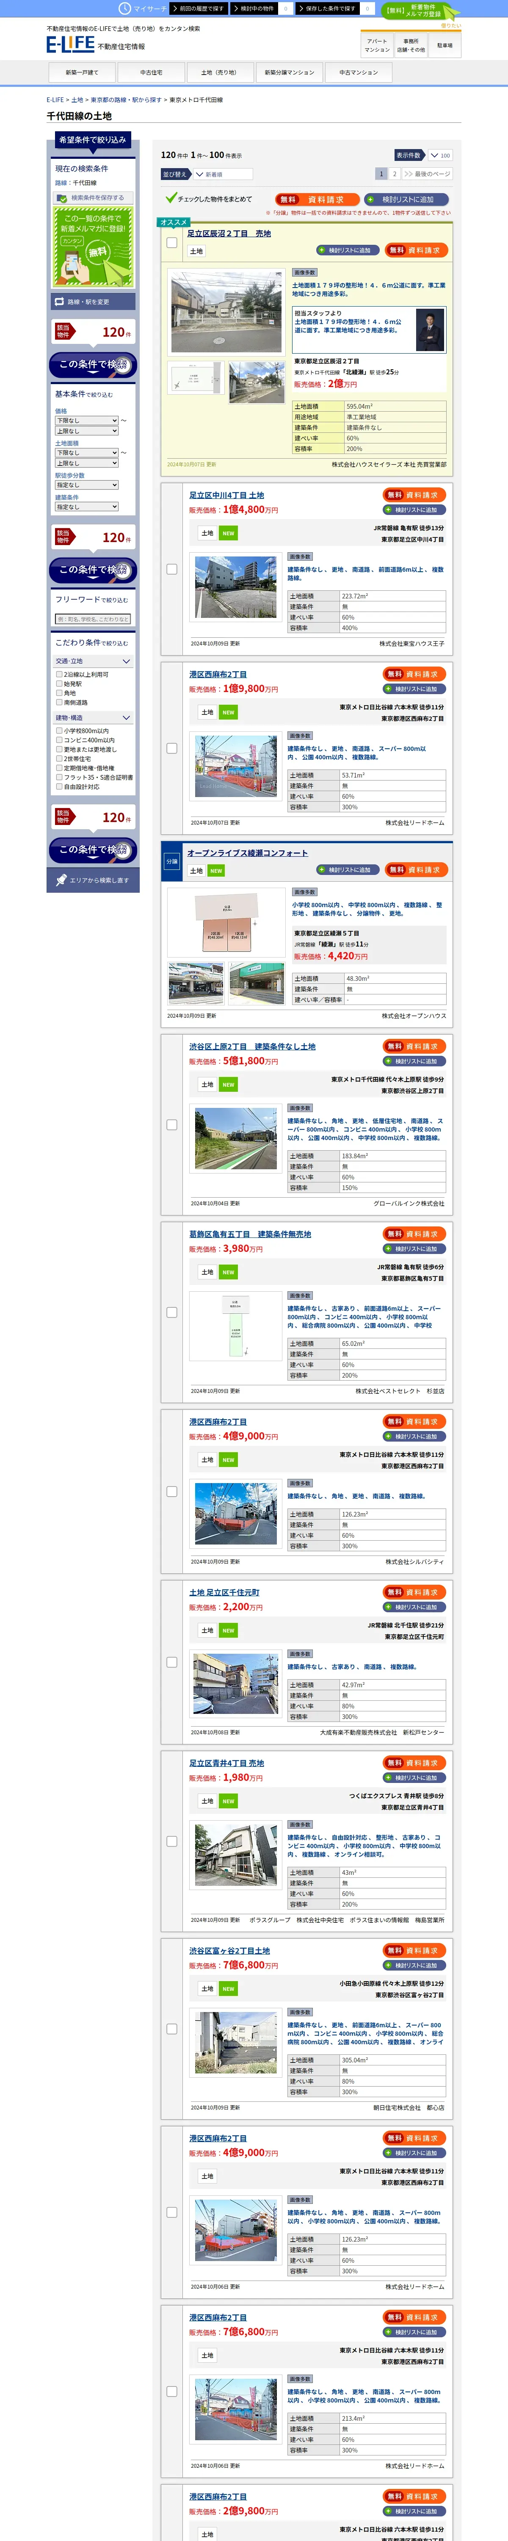Open the 価格 上限なし dropdown
Viewport: 508px width, 2541px height.
87,431
